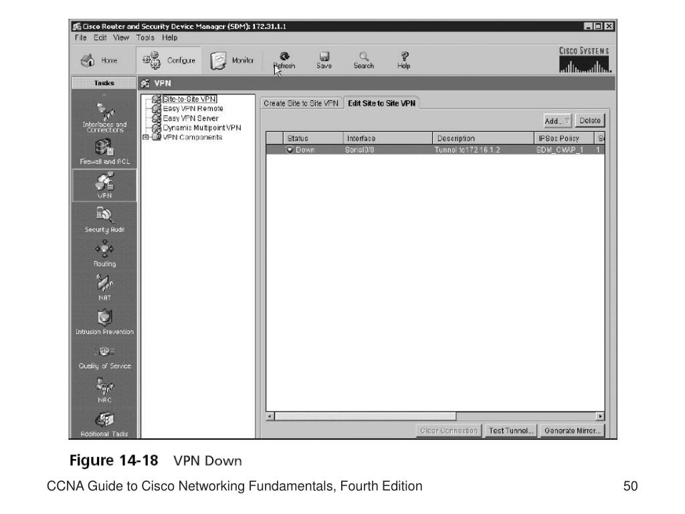Refresh the router configuration
Viewport: 685px width, 514px height.
tap(284, 60)
